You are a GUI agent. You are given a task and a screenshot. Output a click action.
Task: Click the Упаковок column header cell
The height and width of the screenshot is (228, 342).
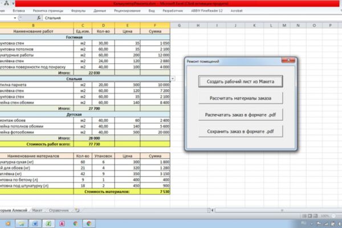click(x=103, y=156)
